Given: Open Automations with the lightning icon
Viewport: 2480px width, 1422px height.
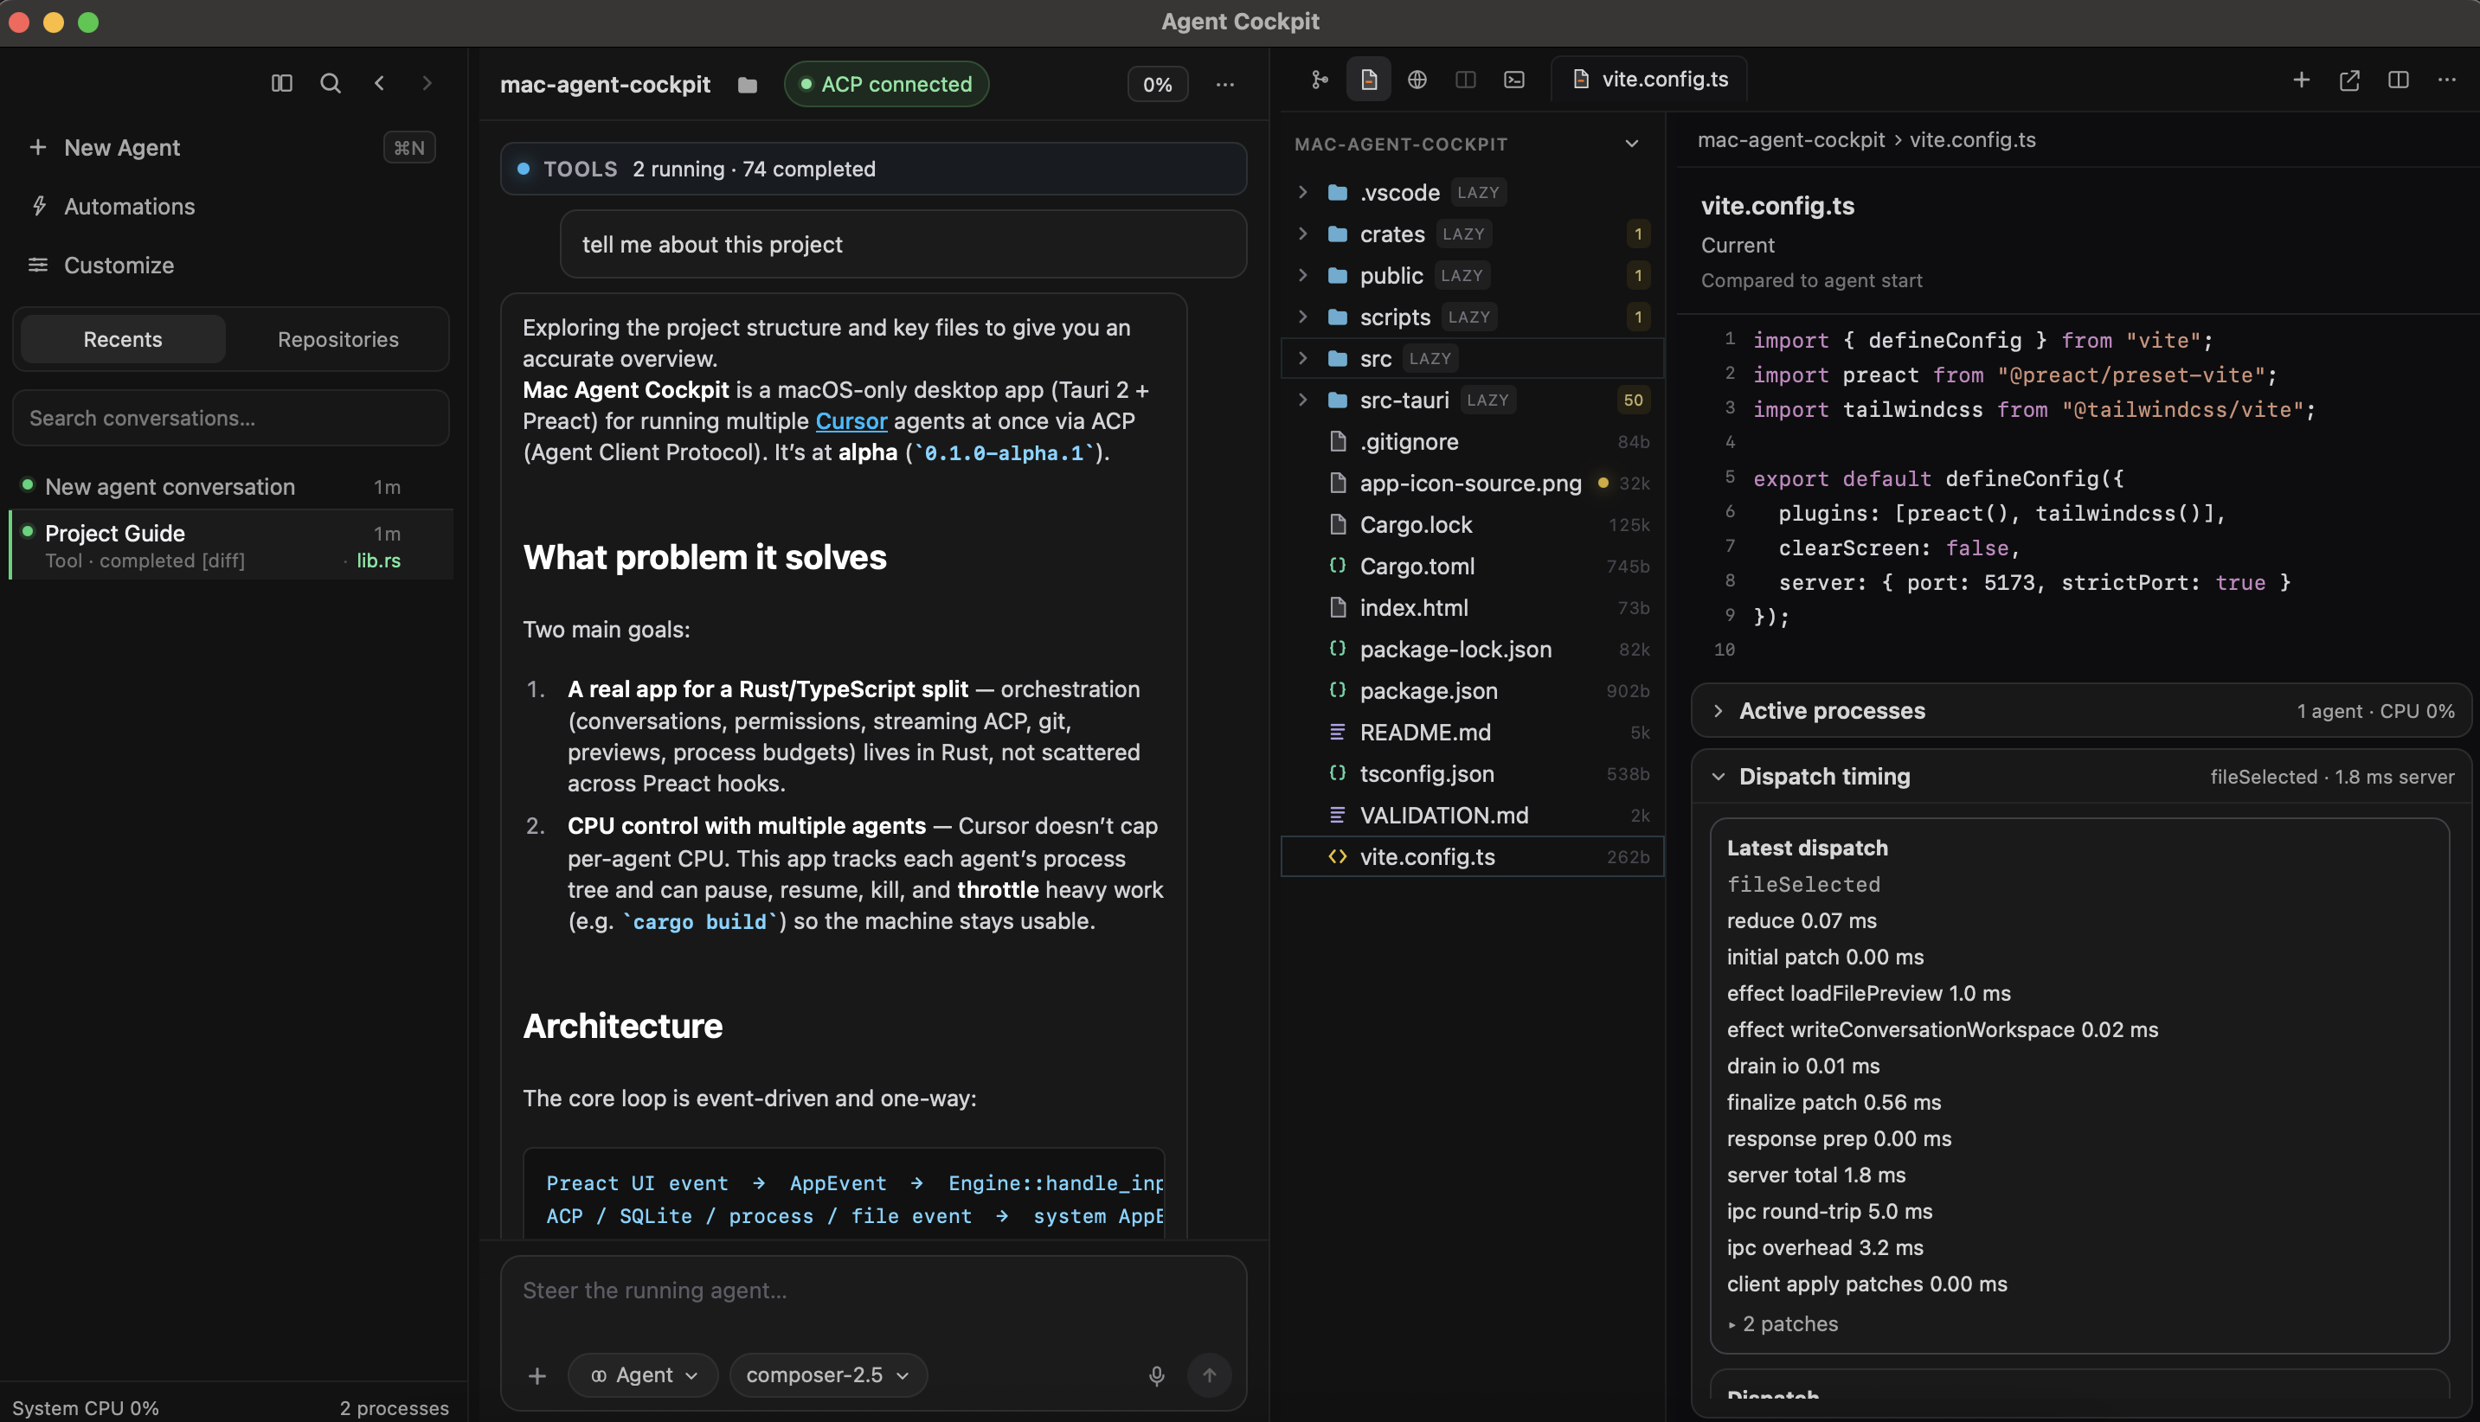Looking at the screenshot, I should pos(38,206).
